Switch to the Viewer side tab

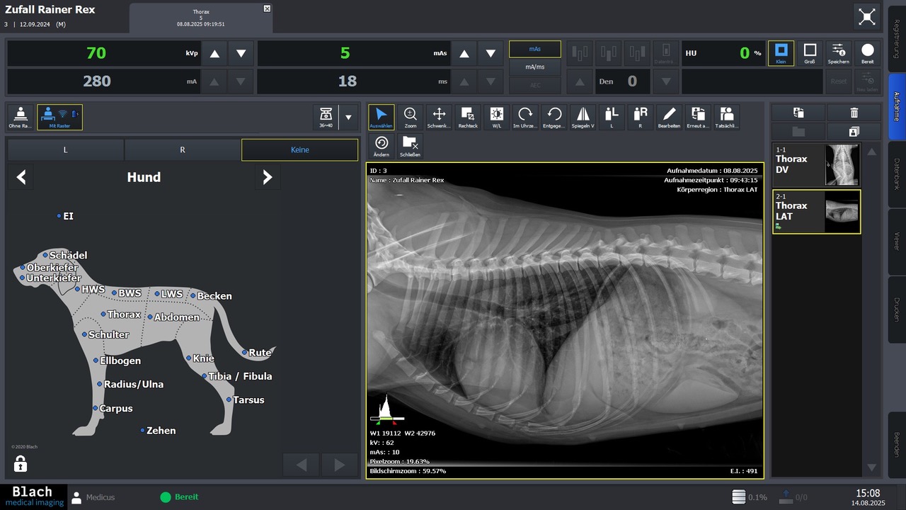pos(896,242)
